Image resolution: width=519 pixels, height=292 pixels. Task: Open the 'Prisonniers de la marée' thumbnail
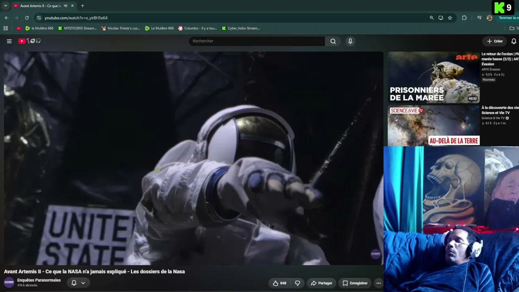click(433, 77)
